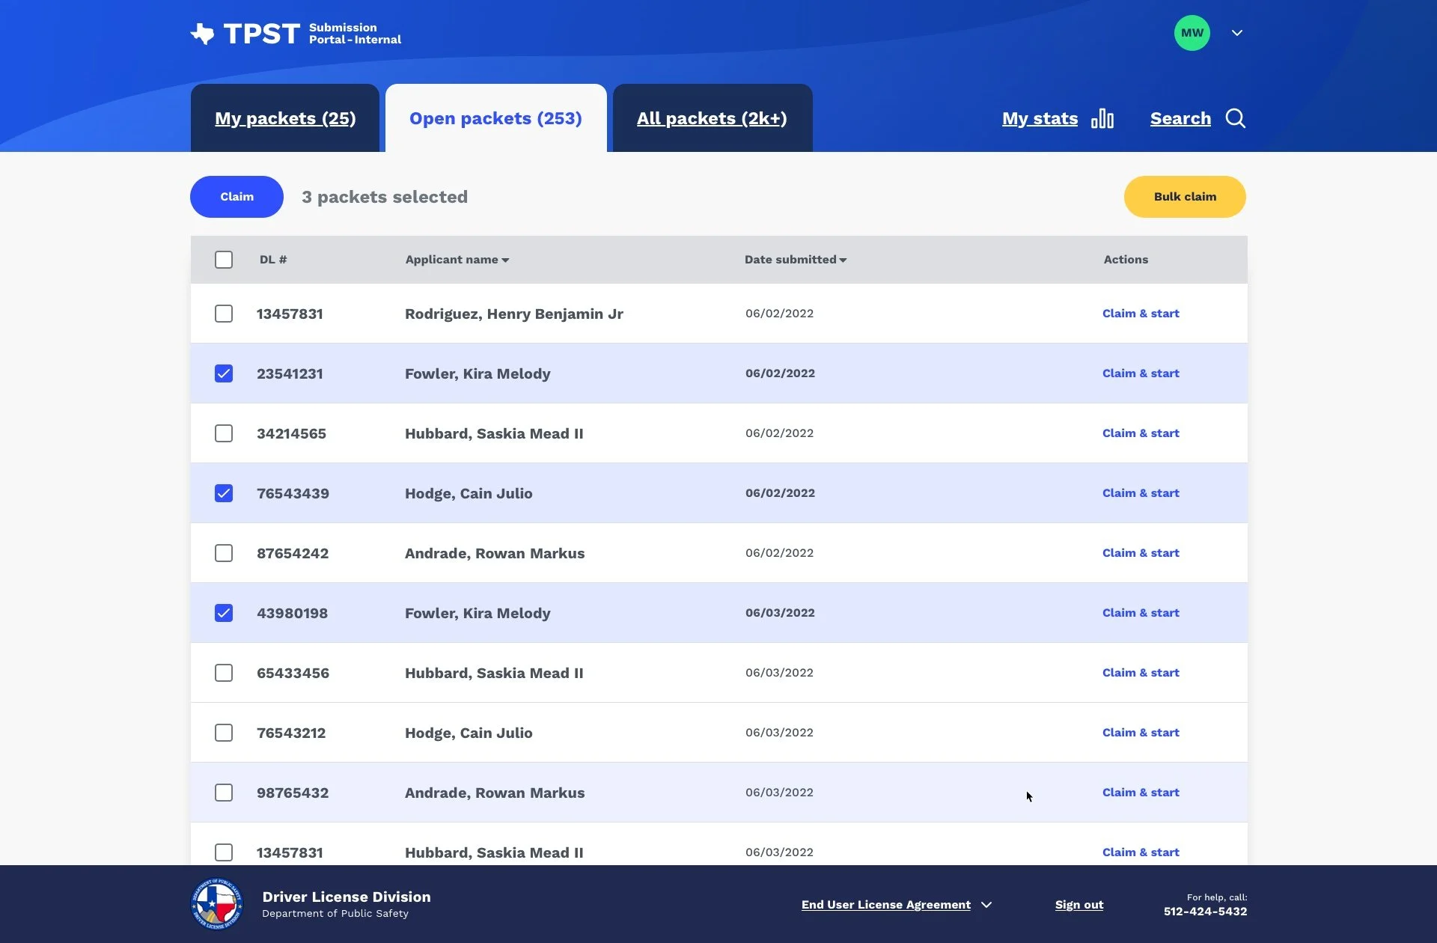
Task: Switch to the My packets tab
Action: click(x=285, y=118)
